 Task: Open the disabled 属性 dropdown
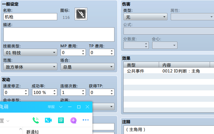193,17
